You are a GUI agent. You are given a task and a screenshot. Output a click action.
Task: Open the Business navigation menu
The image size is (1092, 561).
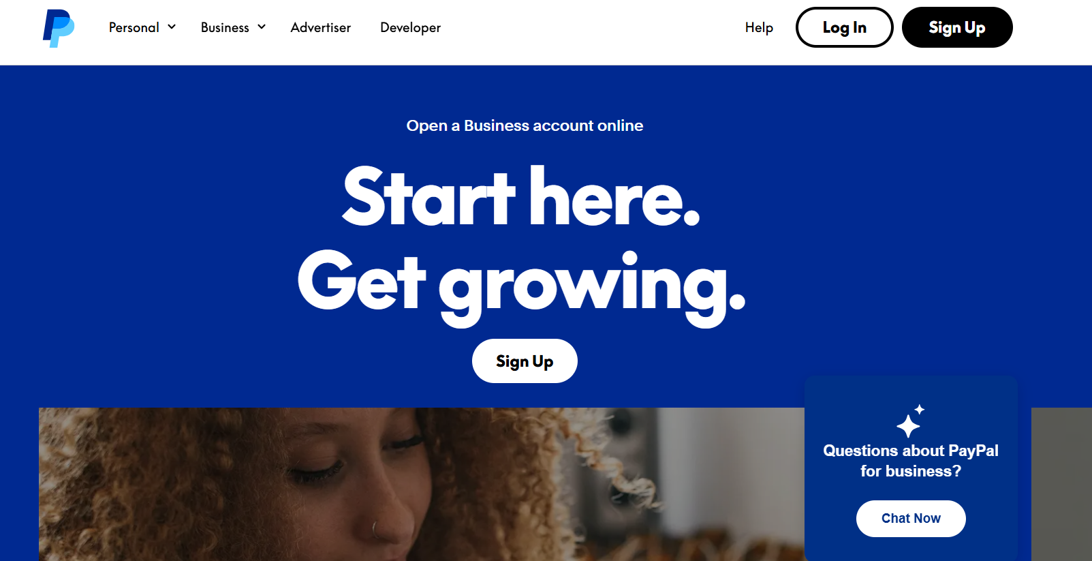point(233,27)
